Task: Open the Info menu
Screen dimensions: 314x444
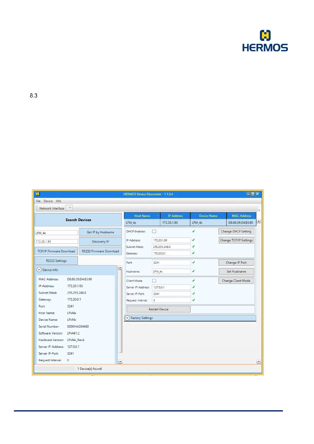Action: (x=58, y=201)
